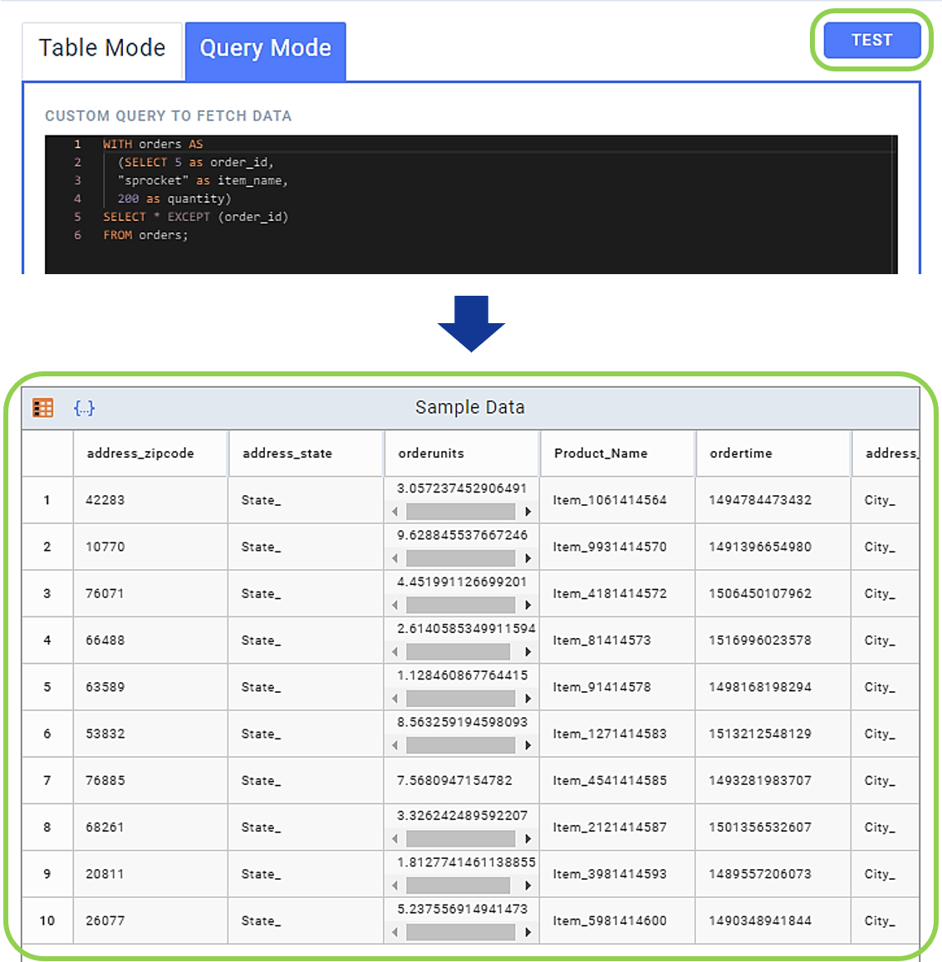Viewport: 942px width, 962px height.
Task: Click row 9 orderunits horizontal scrollbar track
Action: coord(461,885)
